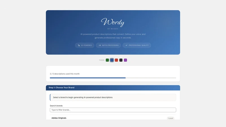
Task: Click the Step 1: Choose Your Brand header
Action: click(113, 88)
